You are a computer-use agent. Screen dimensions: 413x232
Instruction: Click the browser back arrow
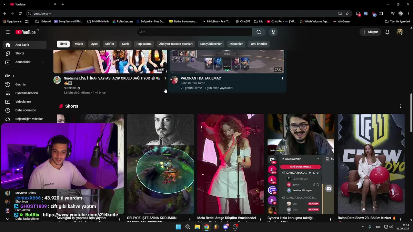[5, 14]
